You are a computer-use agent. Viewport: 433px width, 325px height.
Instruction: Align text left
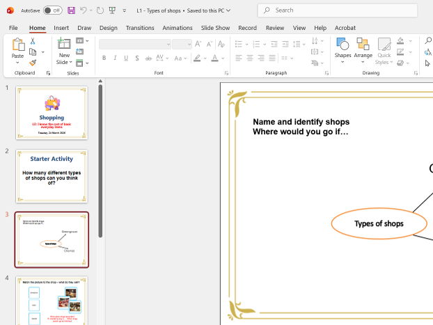239,58
